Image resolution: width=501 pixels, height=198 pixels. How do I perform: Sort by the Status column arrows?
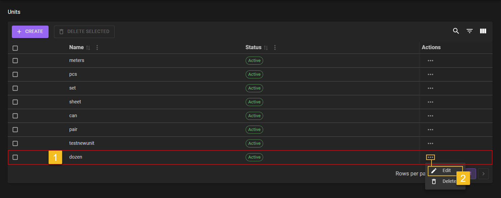tap(266, 48)
